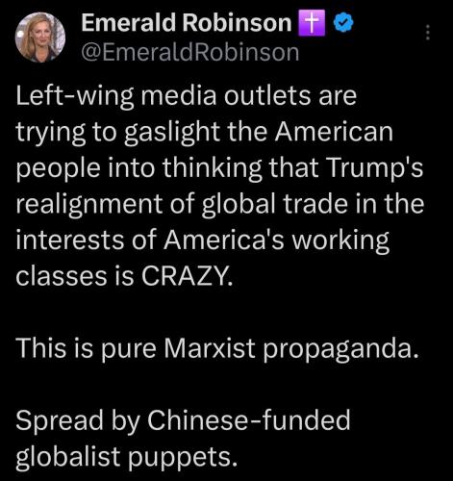453x481 pixels.
Task: Click the line 'This is pure Marxist propaganda.'
Action: (217, 349)
